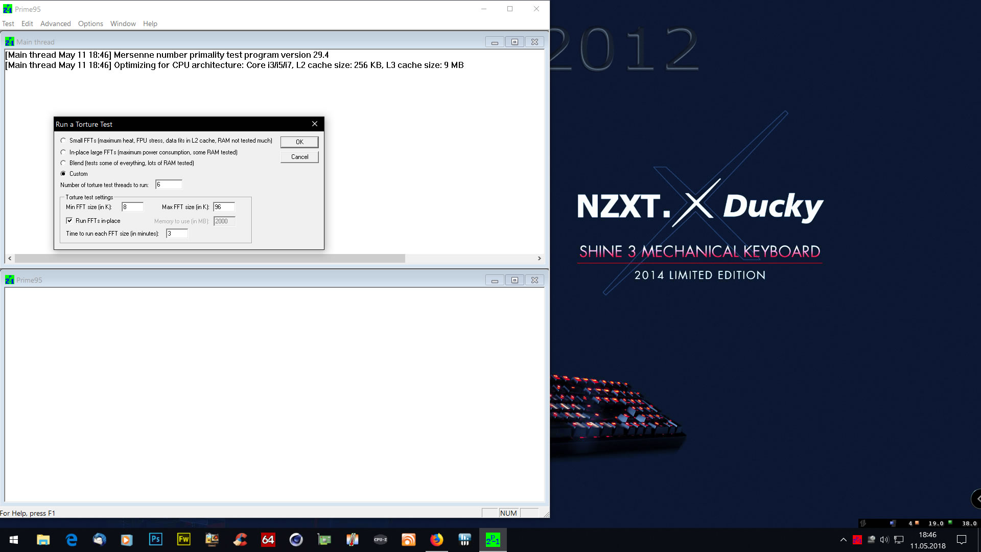Image resolution: width=981 pixels, height=552 pixels.
Task: Click the red Prime95 system tray icon
Action: click(857, 540)
